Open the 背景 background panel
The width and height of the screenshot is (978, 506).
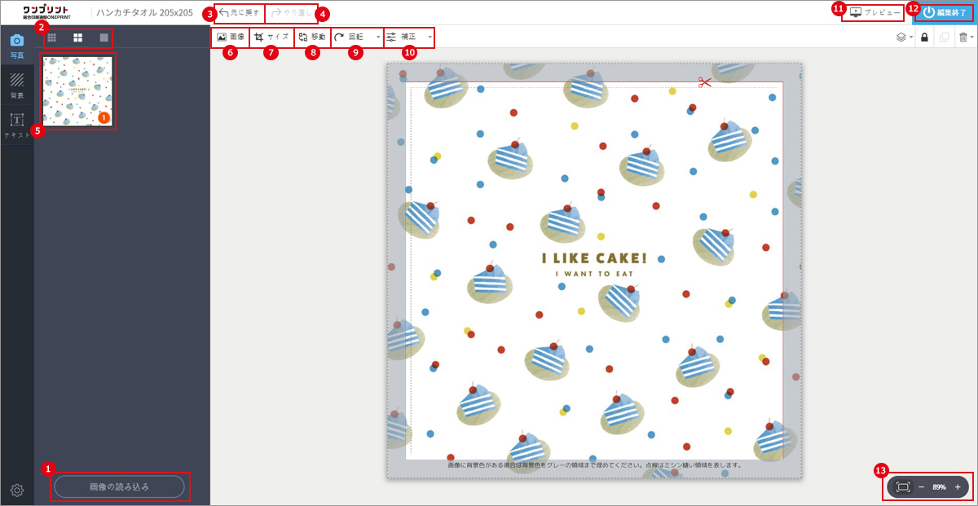pos(17,85)
